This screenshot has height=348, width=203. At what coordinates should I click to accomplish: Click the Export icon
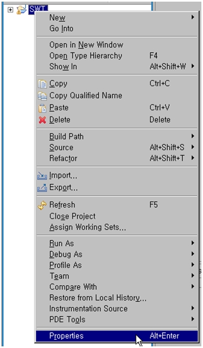pyautogui.click(x=42, y=188)
